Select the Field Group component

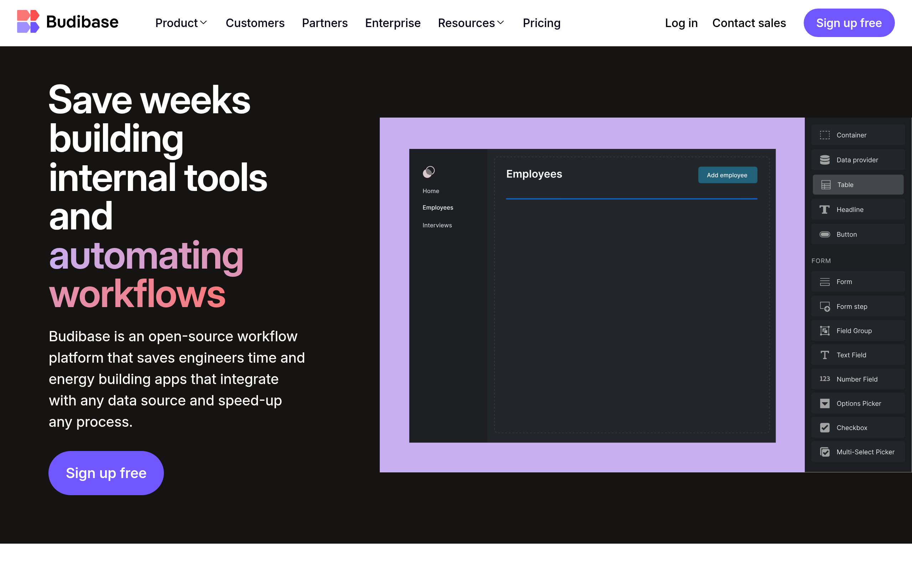[x=858, y=331]
